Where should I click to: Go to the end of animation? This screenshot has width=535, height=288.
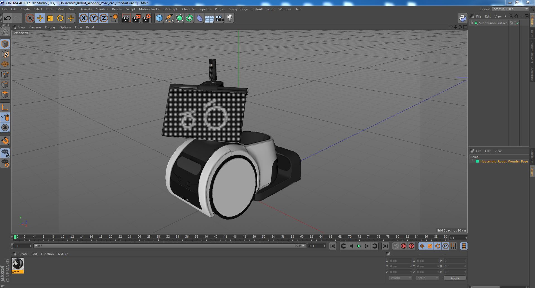pyautogui.click(x=385, y=246)
